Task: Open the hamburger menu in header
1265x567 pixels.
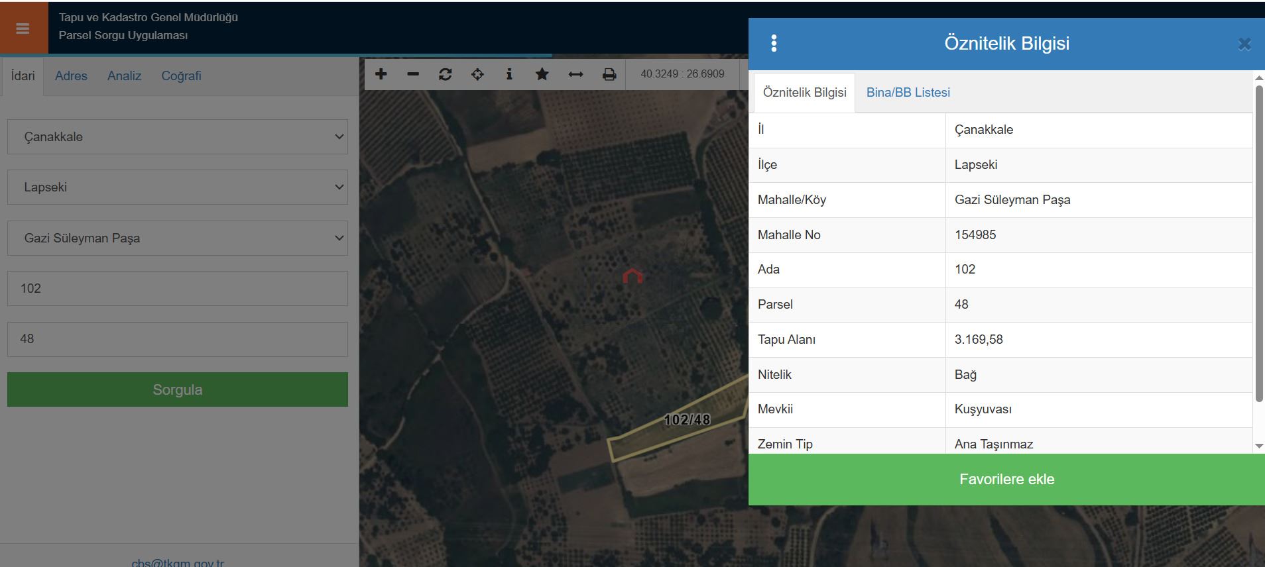Action: [x=23, y=28]
